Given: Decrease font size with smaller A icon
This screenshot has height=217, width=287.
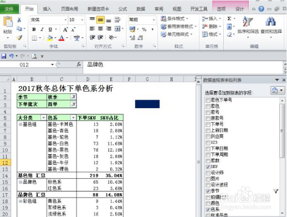Looking at the screenshot, I should pyautogui.click(x=73, y=29).
